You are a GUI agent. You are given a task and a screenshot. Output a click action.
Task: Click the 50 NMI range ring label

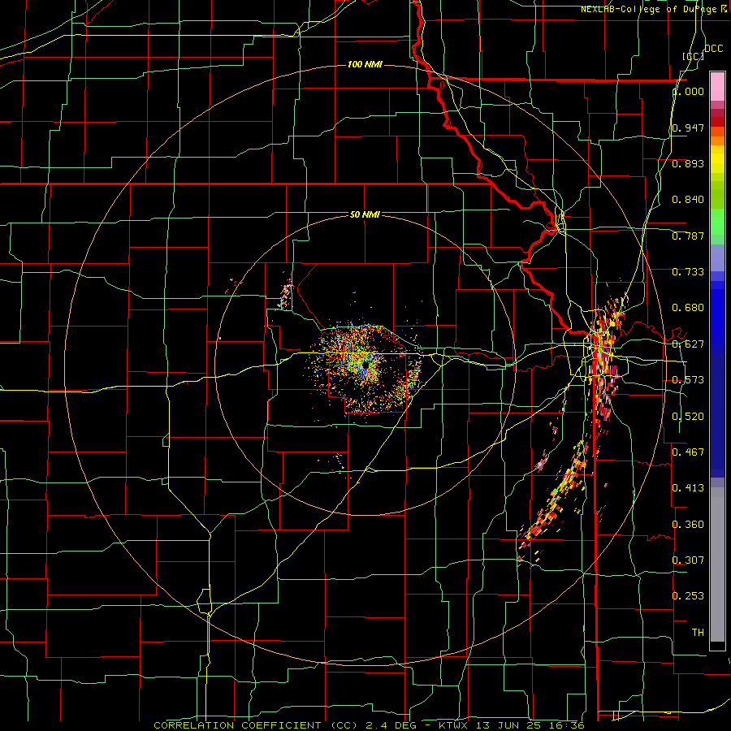click(x=365, y=214)
